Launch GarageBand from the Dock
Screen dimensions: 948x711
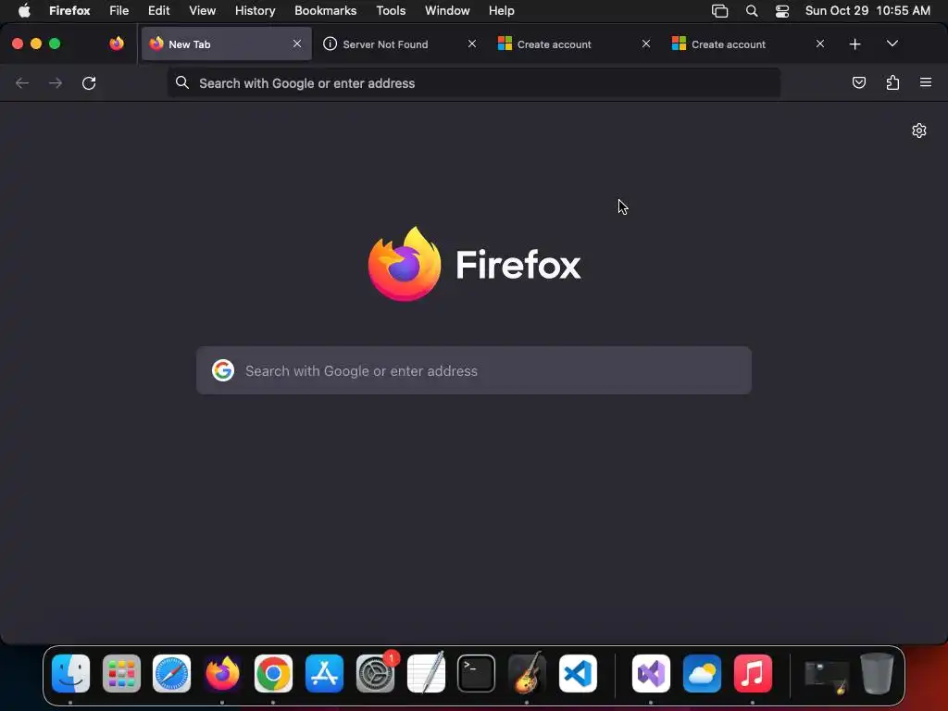(527, 674)
